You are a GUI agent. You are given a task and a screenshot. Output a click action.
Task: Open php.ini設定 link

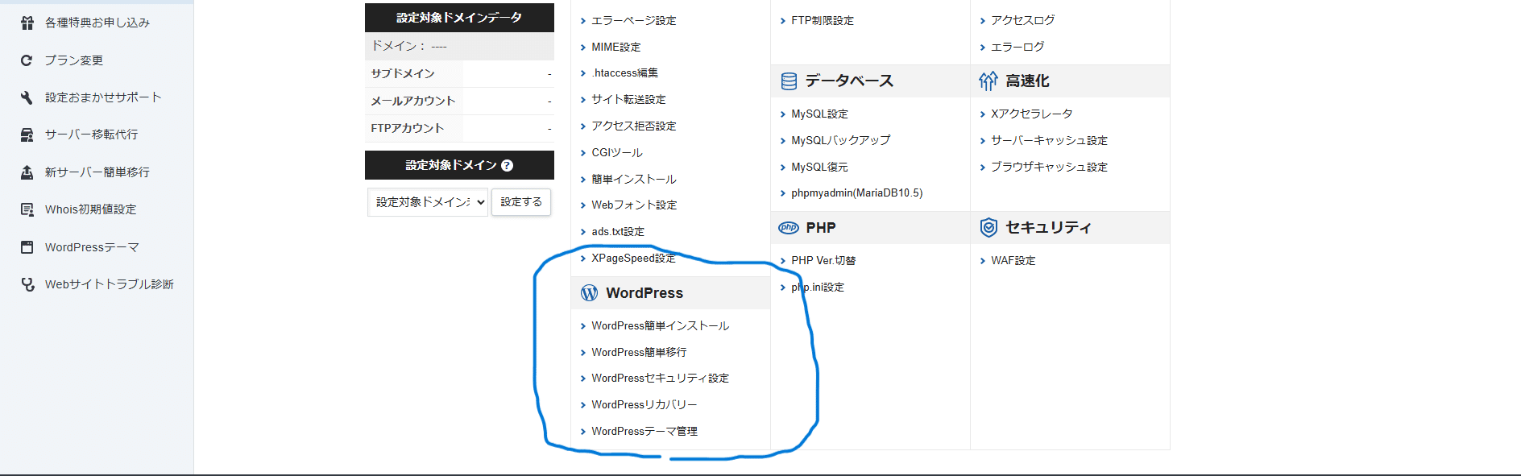(x=818, y=287)
